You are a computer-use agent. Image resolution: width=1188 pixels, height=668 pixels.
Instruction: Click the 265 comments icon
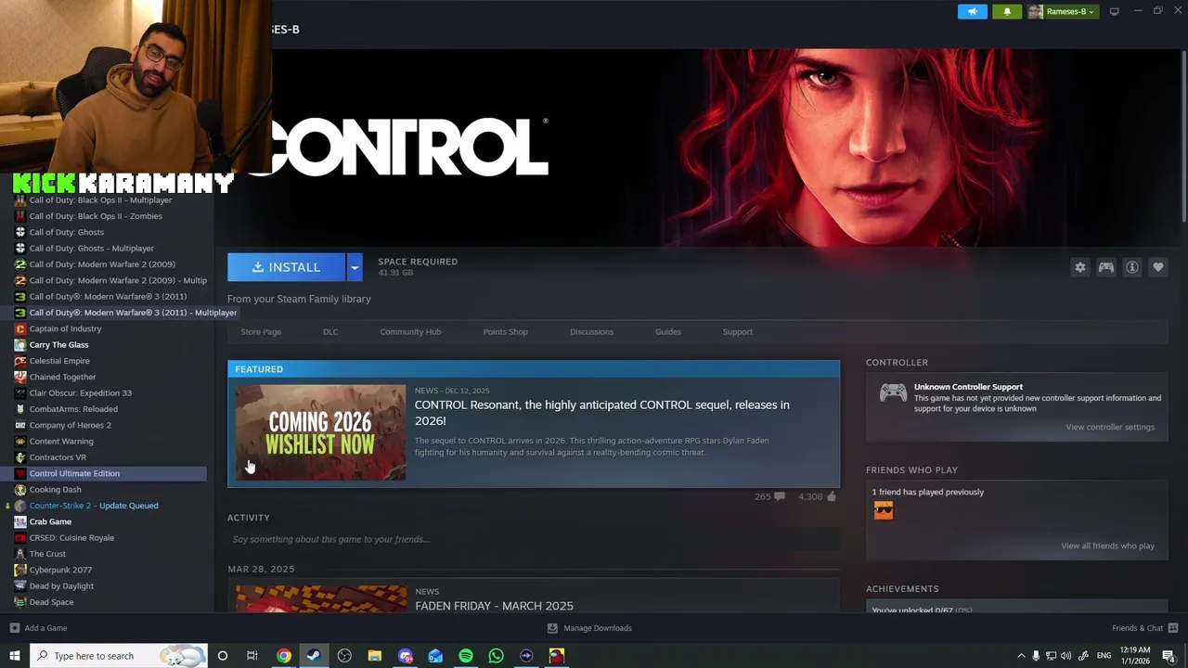click(x=779, y=496)
